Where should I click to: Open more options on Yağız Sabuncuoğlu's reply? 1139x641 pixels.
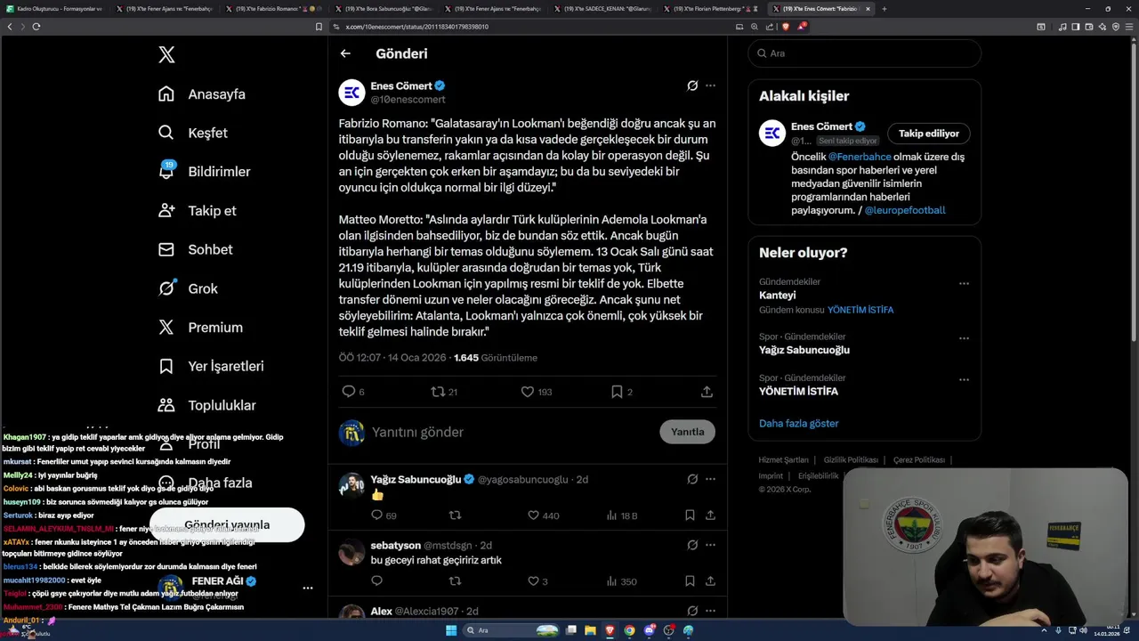pos(710,479)
